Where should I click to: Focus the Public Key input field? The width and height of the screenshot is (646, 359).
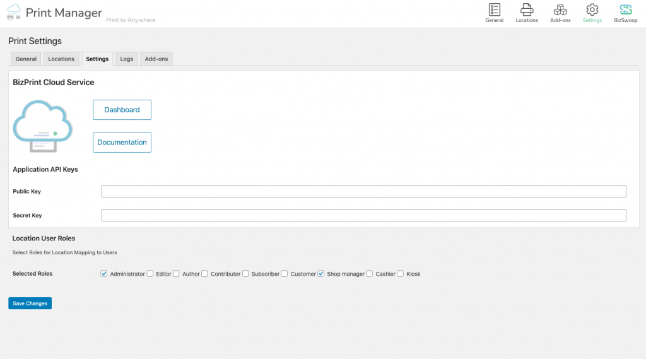363,191
